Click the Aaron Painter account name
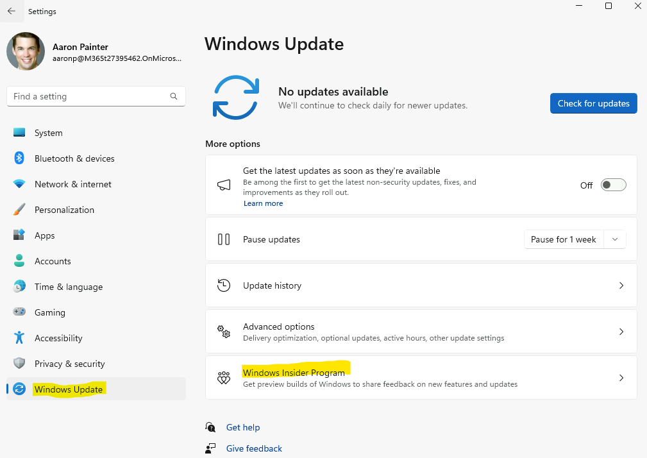The image size is (647, 458). [80, 47]
